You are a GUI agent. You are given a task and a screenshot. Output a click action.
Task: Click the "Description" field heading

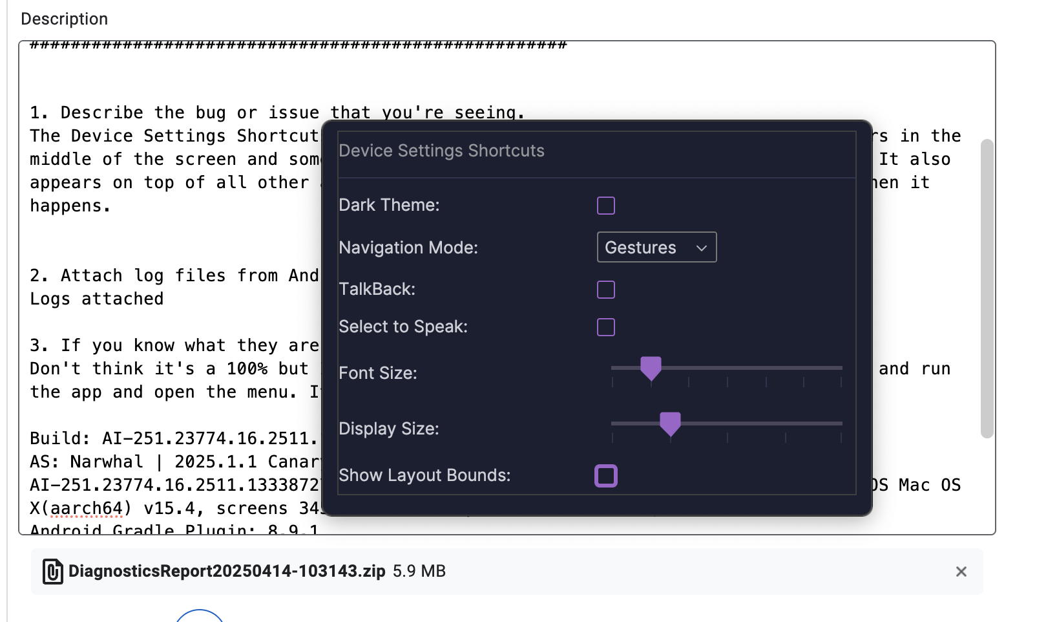[x=64, y=19]
